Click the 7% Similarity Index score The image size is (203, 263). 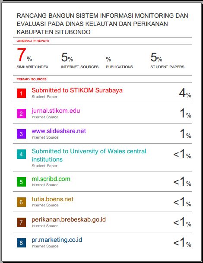coord(24,55)
